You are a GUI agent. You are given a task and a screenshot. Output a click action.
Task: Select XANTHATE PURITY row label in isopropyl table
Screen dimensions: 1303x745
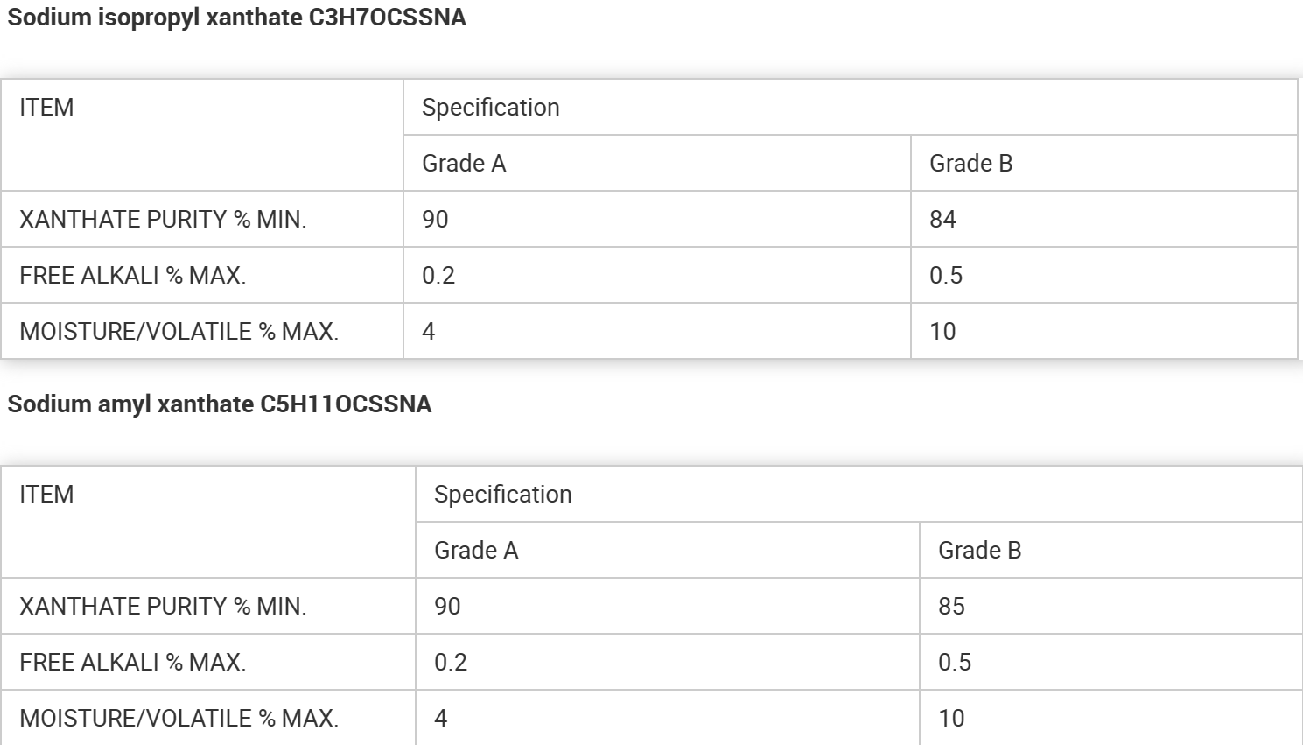click(x=163, y=220)
